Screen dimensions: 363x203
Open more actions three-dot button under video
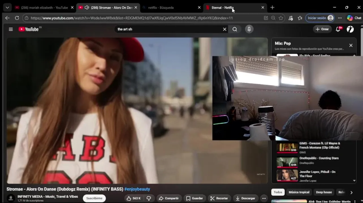(x=264, y=198)
